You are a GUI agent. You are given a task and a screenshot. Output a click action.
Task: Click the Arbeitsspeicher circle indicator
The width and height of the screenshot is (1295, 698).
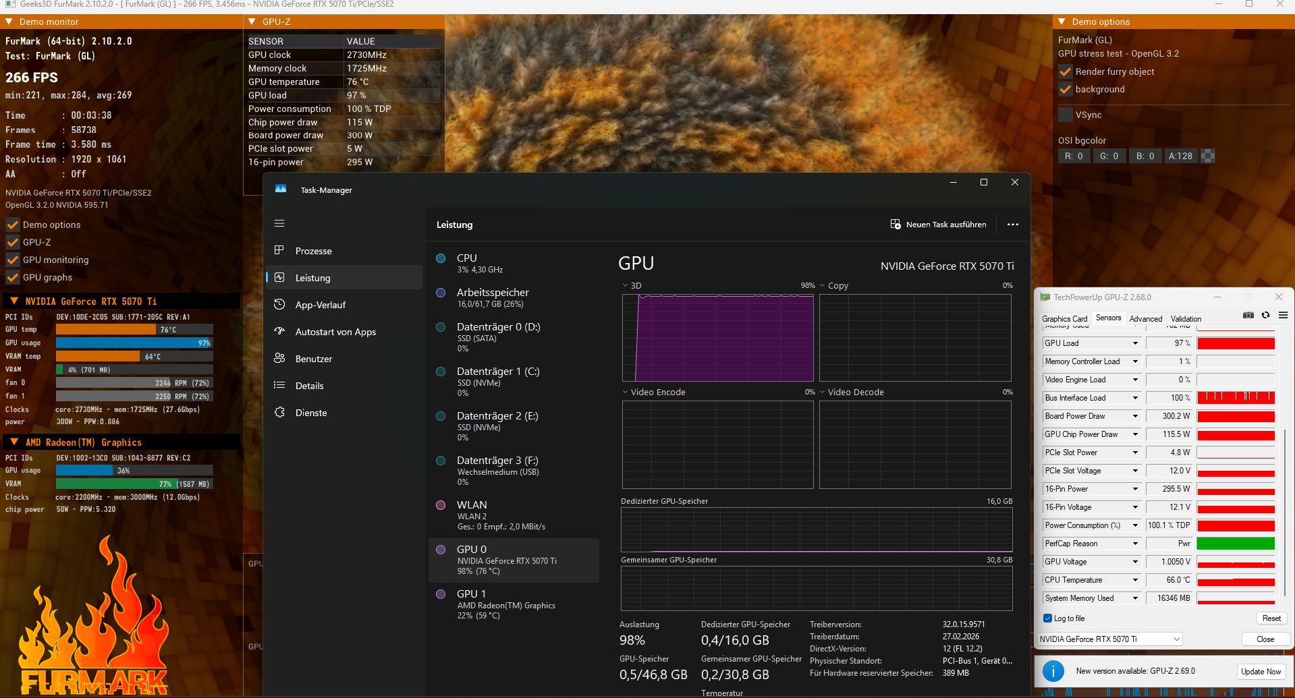click(x=441, y=293)
